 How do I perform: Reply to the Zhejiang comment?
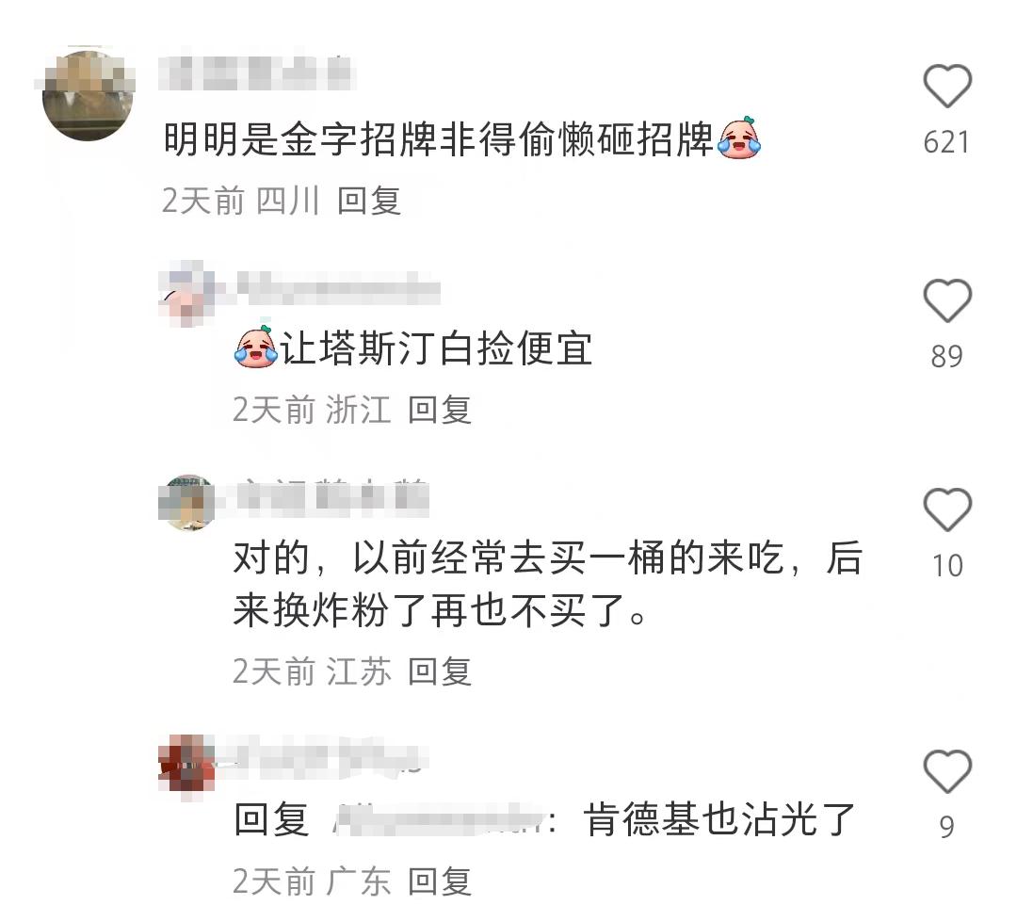439,410
